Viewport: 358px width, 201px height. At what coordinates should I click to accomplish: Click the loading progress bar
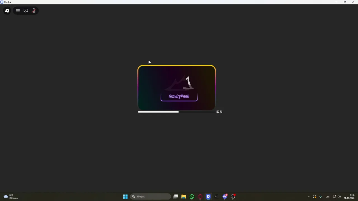coord(176,112)
